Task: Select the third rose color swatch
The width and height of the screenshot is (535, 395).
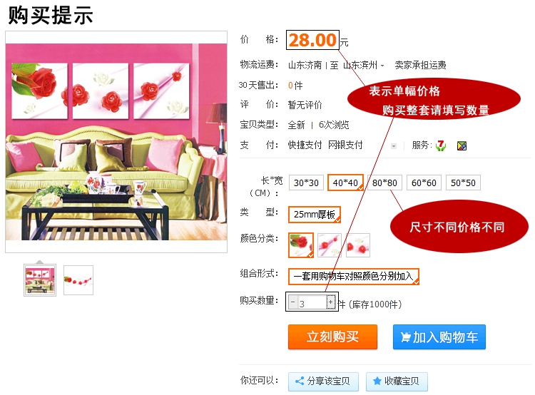Action: (358, 245)
